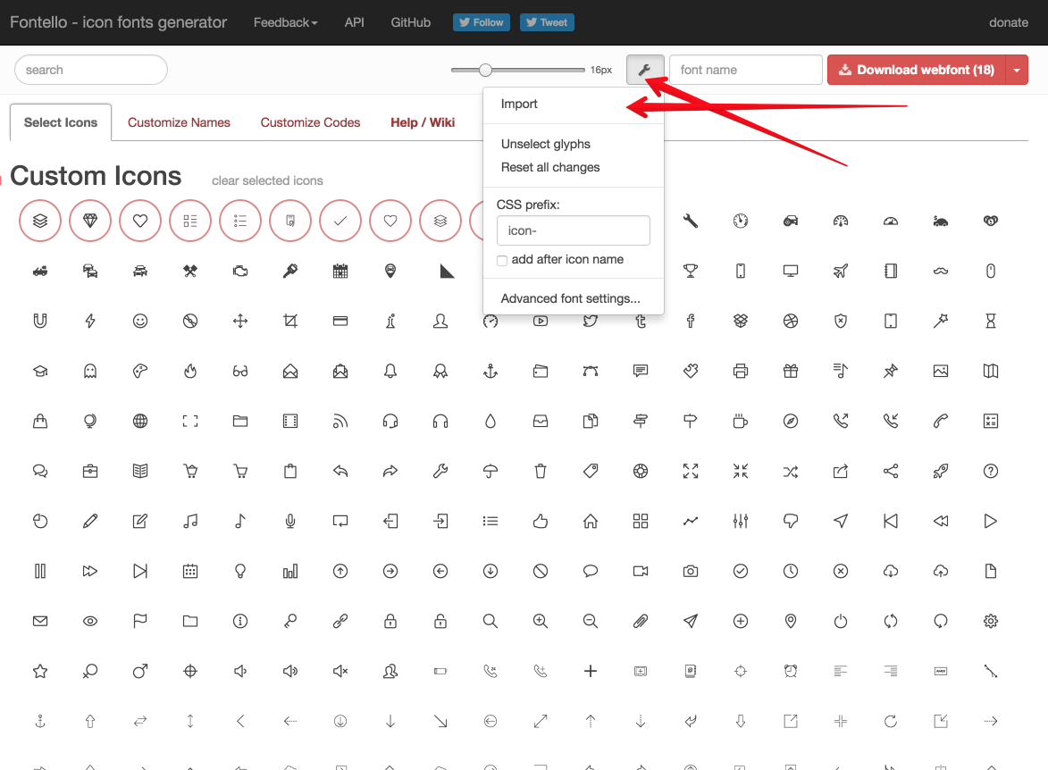
Task: Select the globe icon
Action: point(140,421)
